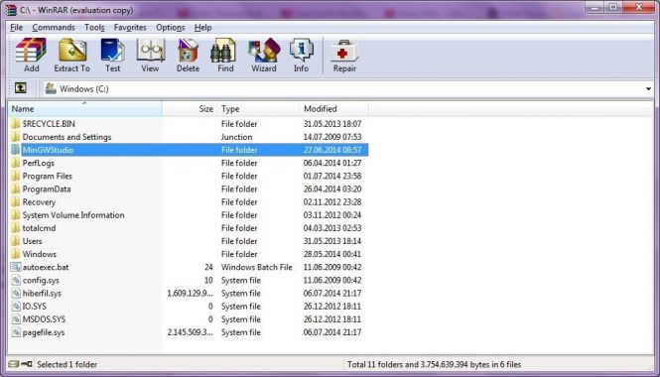Sort by the Name column header
The width and height of the screenshot is (660, 377).
[x=85, y=109]
